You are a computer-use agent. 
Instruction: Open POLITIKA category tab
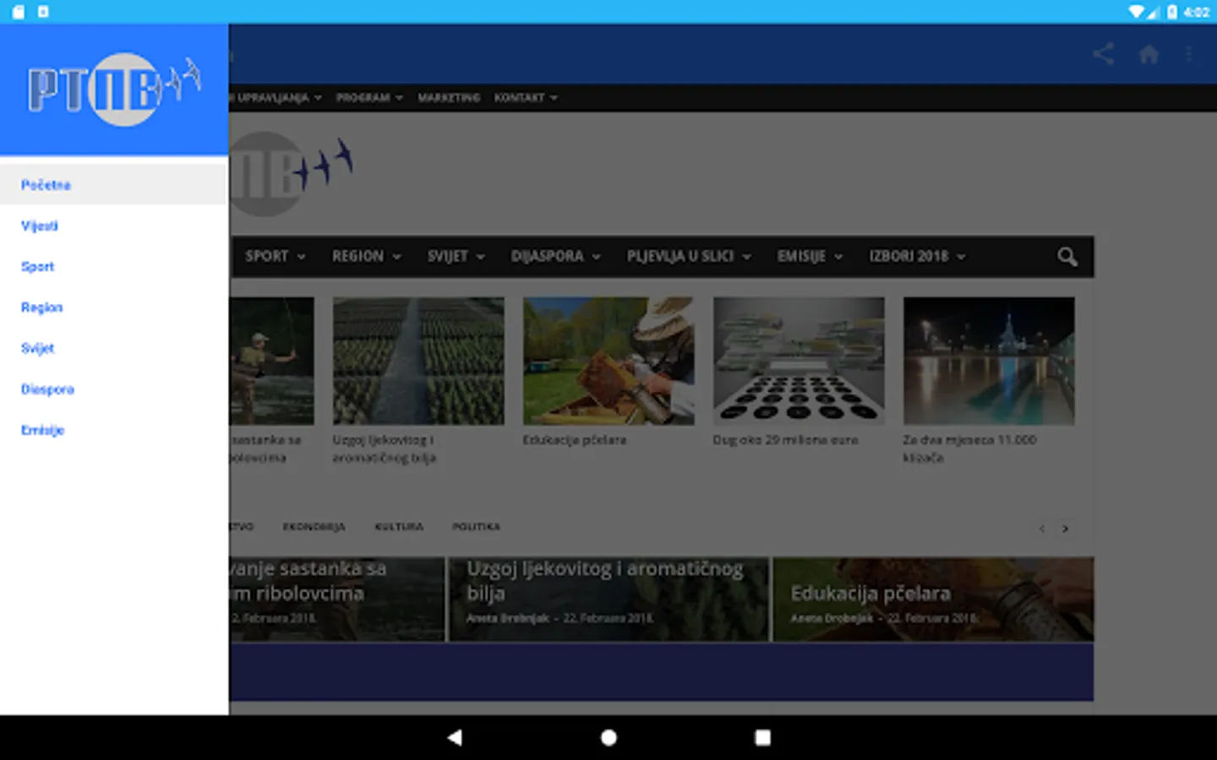[476, 527]
